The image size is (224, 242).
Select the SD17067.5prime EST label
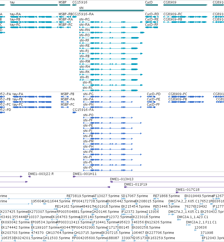135,196
